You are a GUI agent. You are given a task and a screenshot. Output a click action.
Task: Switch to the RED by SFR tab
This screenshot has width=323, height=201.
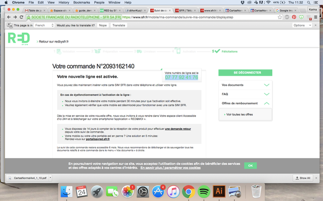click(110, 11)
